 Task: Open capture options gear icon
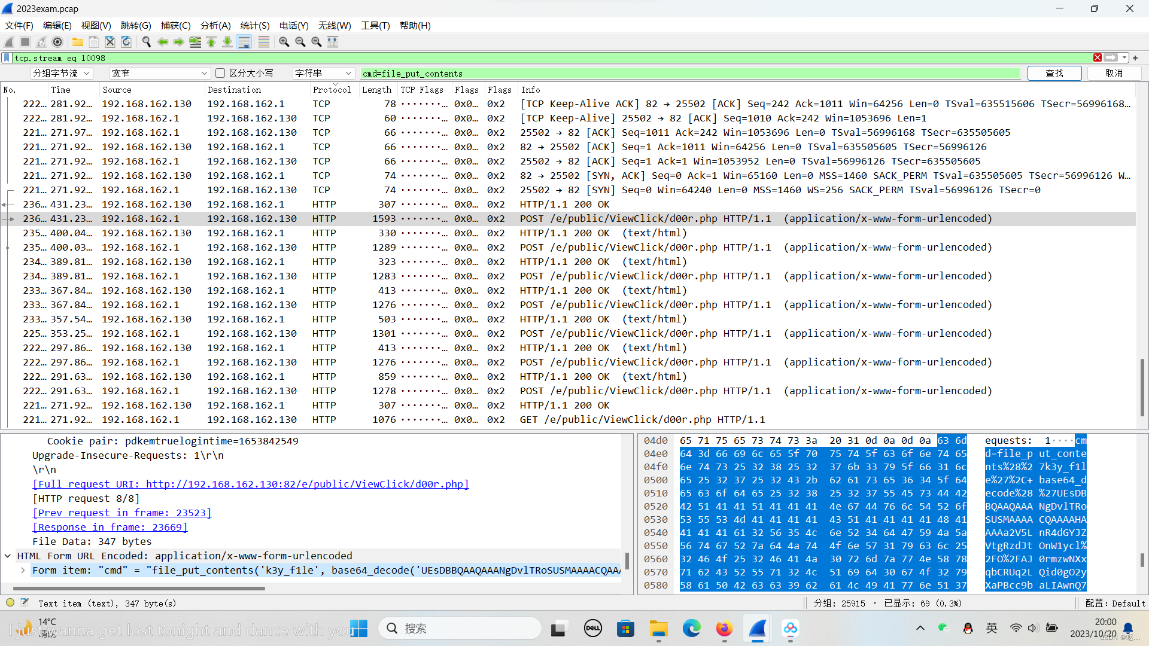[x=57, y=42]
